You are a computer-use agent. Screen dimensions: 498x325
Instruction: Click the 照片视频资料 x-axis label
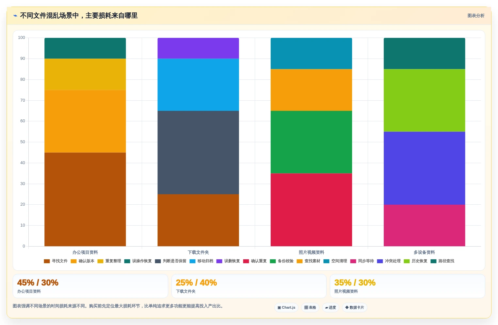click(x=311, y=252)
